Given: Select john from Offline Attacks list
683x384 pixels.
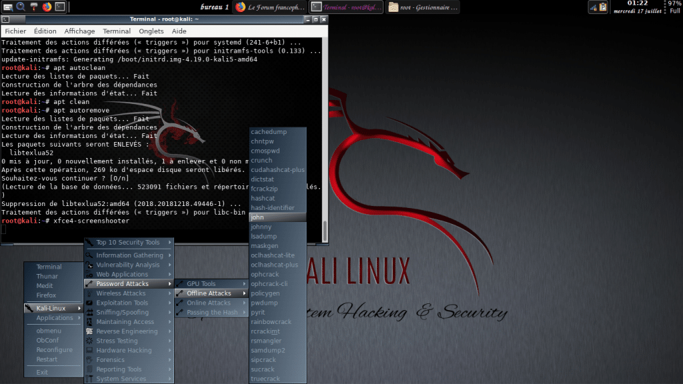Looking at the screenshot, I should coord(277,217).
